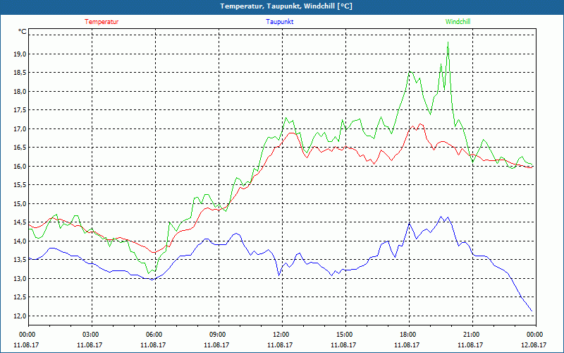The height and width of the screenshot is (353, 564).
Task: Select the 12:00 time axis label
Action: [281, 335]
